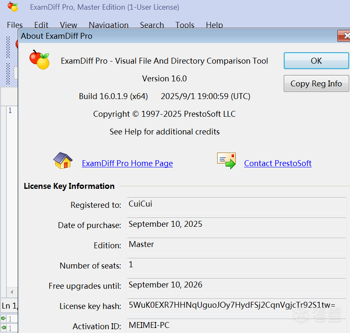
Task: Open Contact PrestoSoft link
Action: click(x=277, y=163)
